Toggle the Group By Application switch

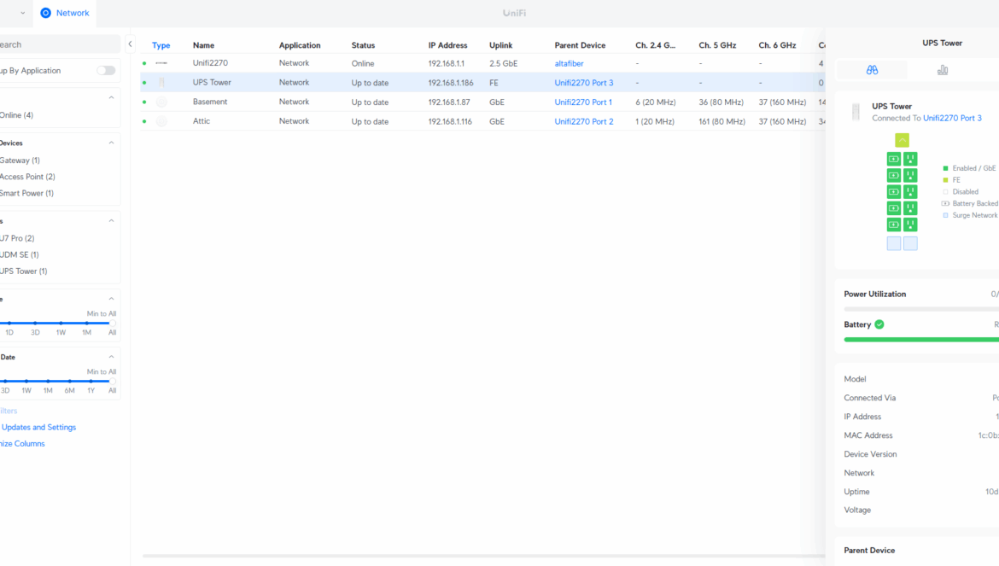[x=106, y=71]
